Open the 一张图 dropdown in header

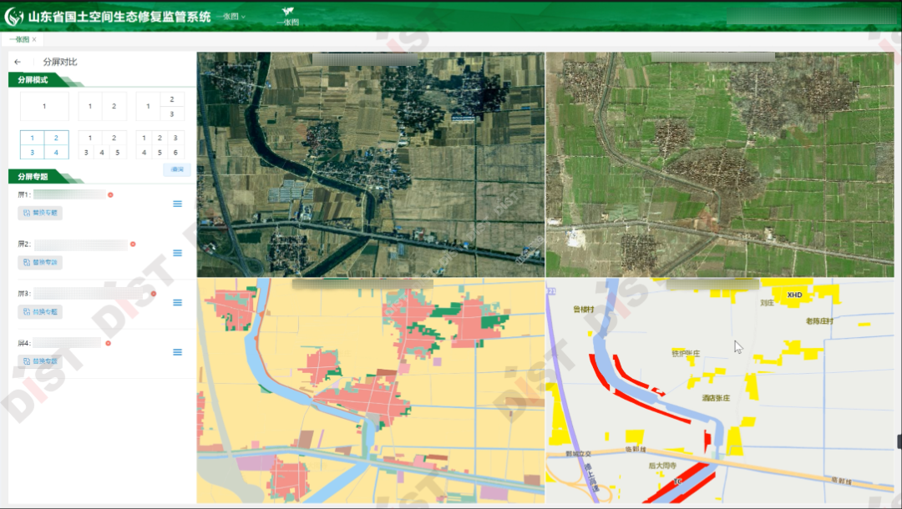tap(234, 17)
